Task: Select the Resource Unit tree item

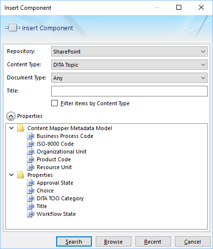Action: (54, 167)
